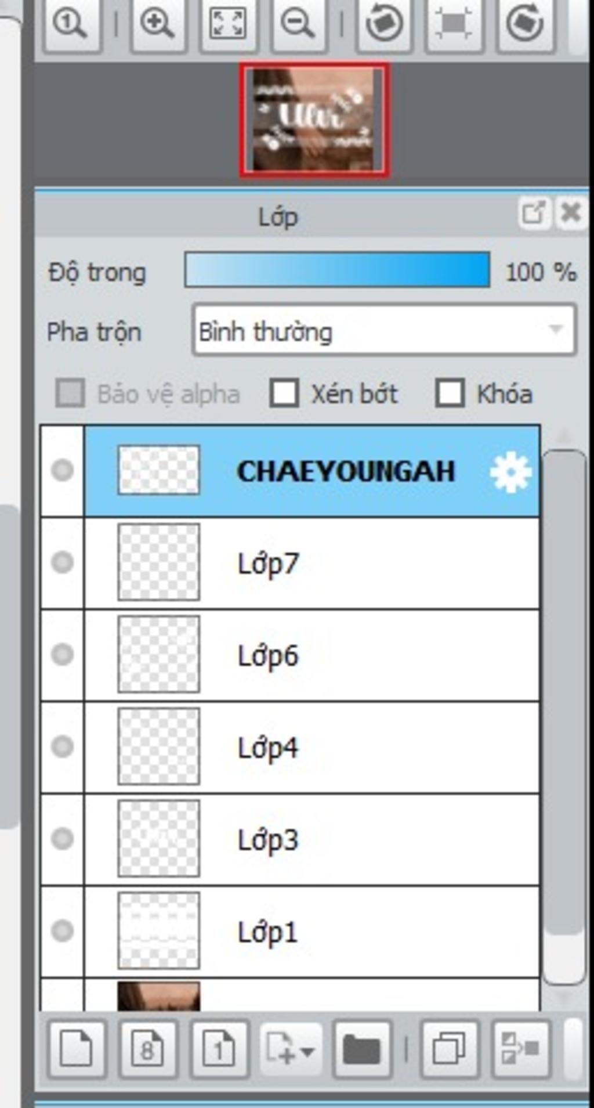Click the zoom in magnifier icon
594x1108 pixels.
pos(158,24)
